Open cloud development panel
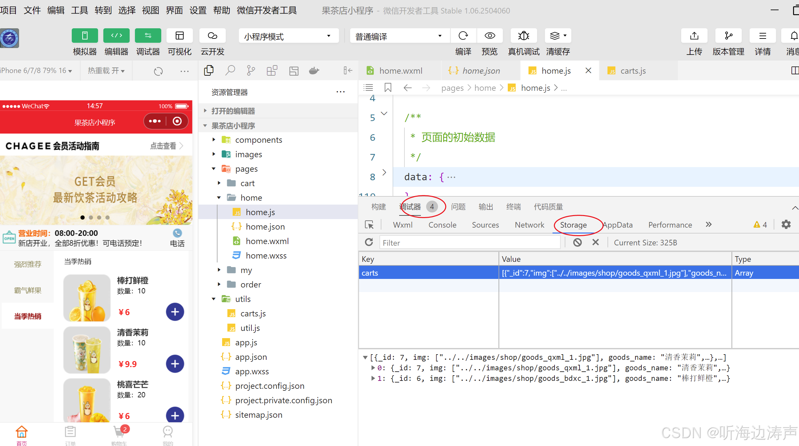 212,36
